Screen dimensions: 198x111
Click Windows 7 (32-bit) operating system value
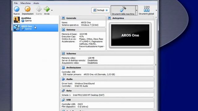tap(90, 25)
